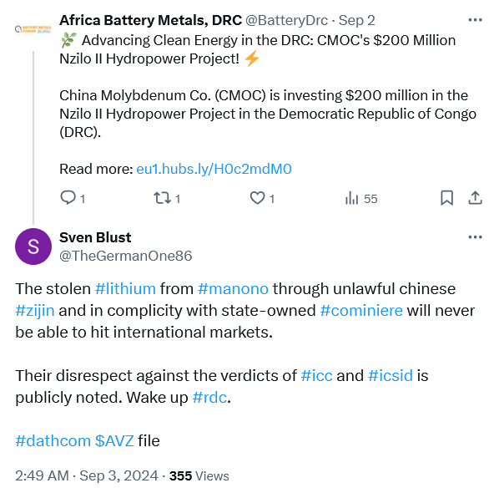Click the #icsid hashtag
Viewport: 499px width, 493px height.
click(x=391, y=375)
